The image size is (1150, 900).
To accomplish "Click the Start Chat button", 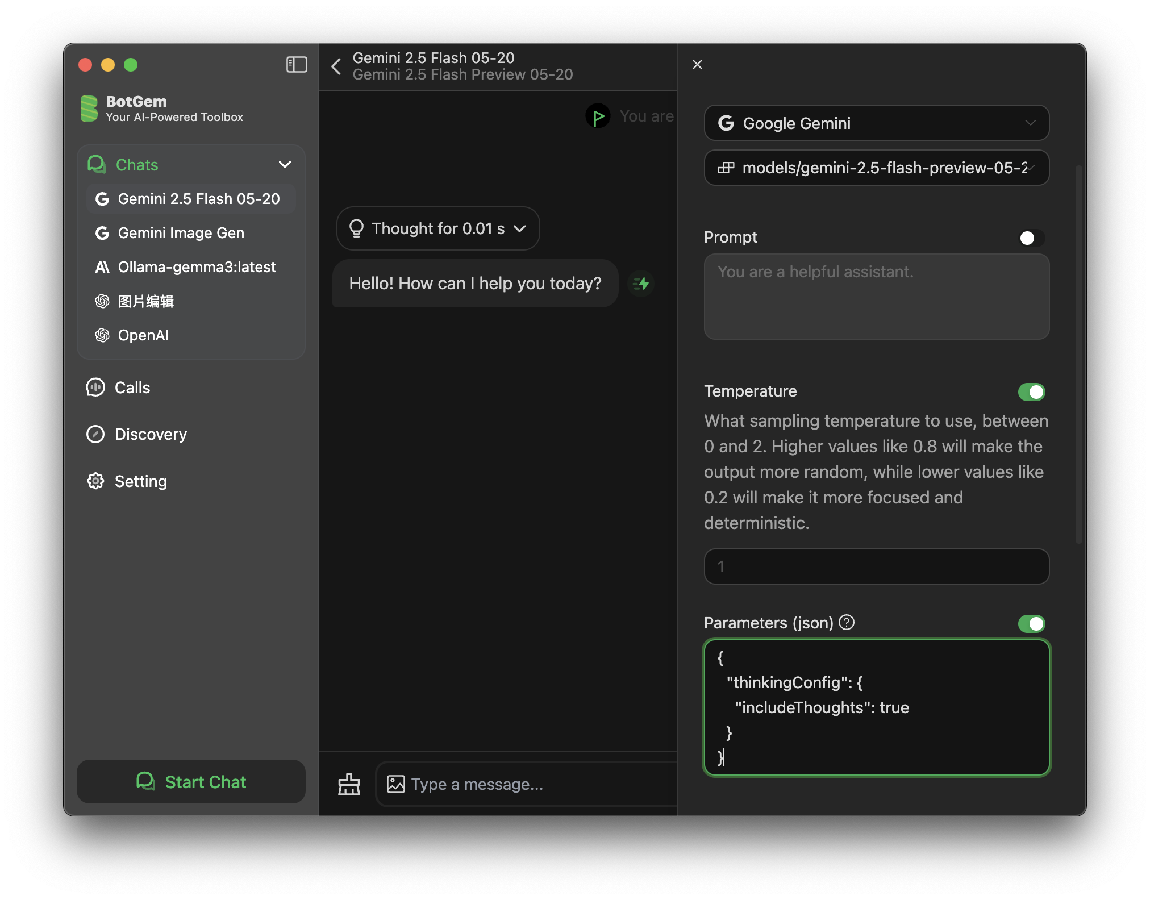I will click(191, 782).
